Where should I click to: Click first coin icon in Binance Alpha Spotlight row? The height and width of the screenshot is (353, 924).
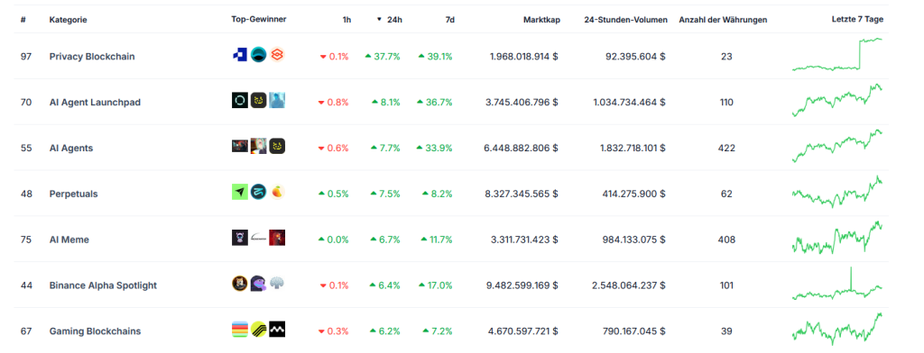coord(240,284)
